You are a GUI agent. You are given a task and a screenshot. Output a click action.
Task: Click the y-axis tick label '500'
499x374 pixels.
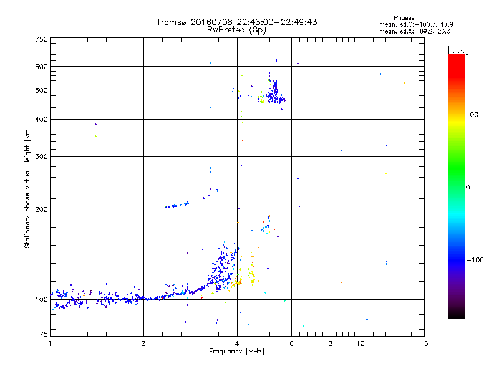point(41,90)
